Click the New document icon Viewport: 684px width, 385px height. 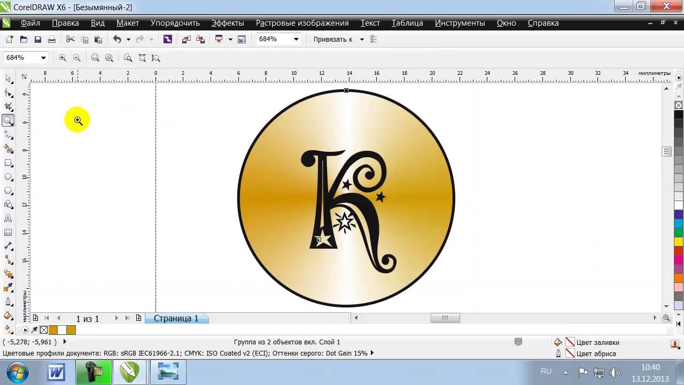(10, 39)
